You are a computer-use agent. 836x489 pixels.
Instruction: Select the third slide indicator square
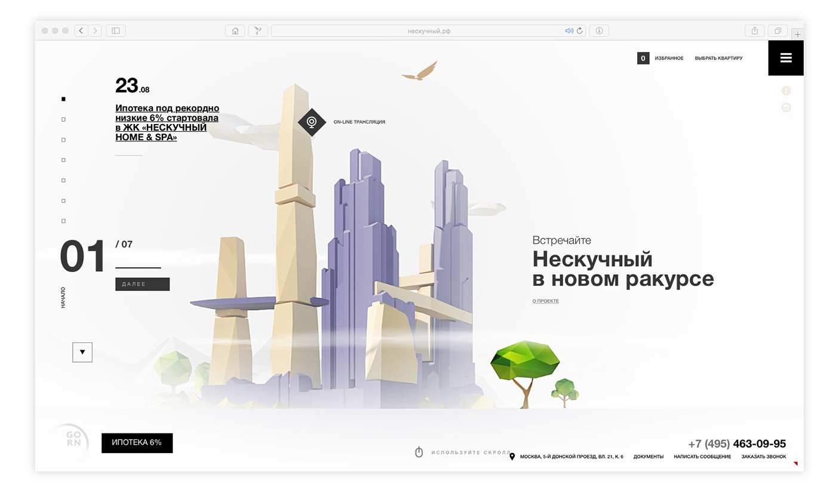[63, 140]
